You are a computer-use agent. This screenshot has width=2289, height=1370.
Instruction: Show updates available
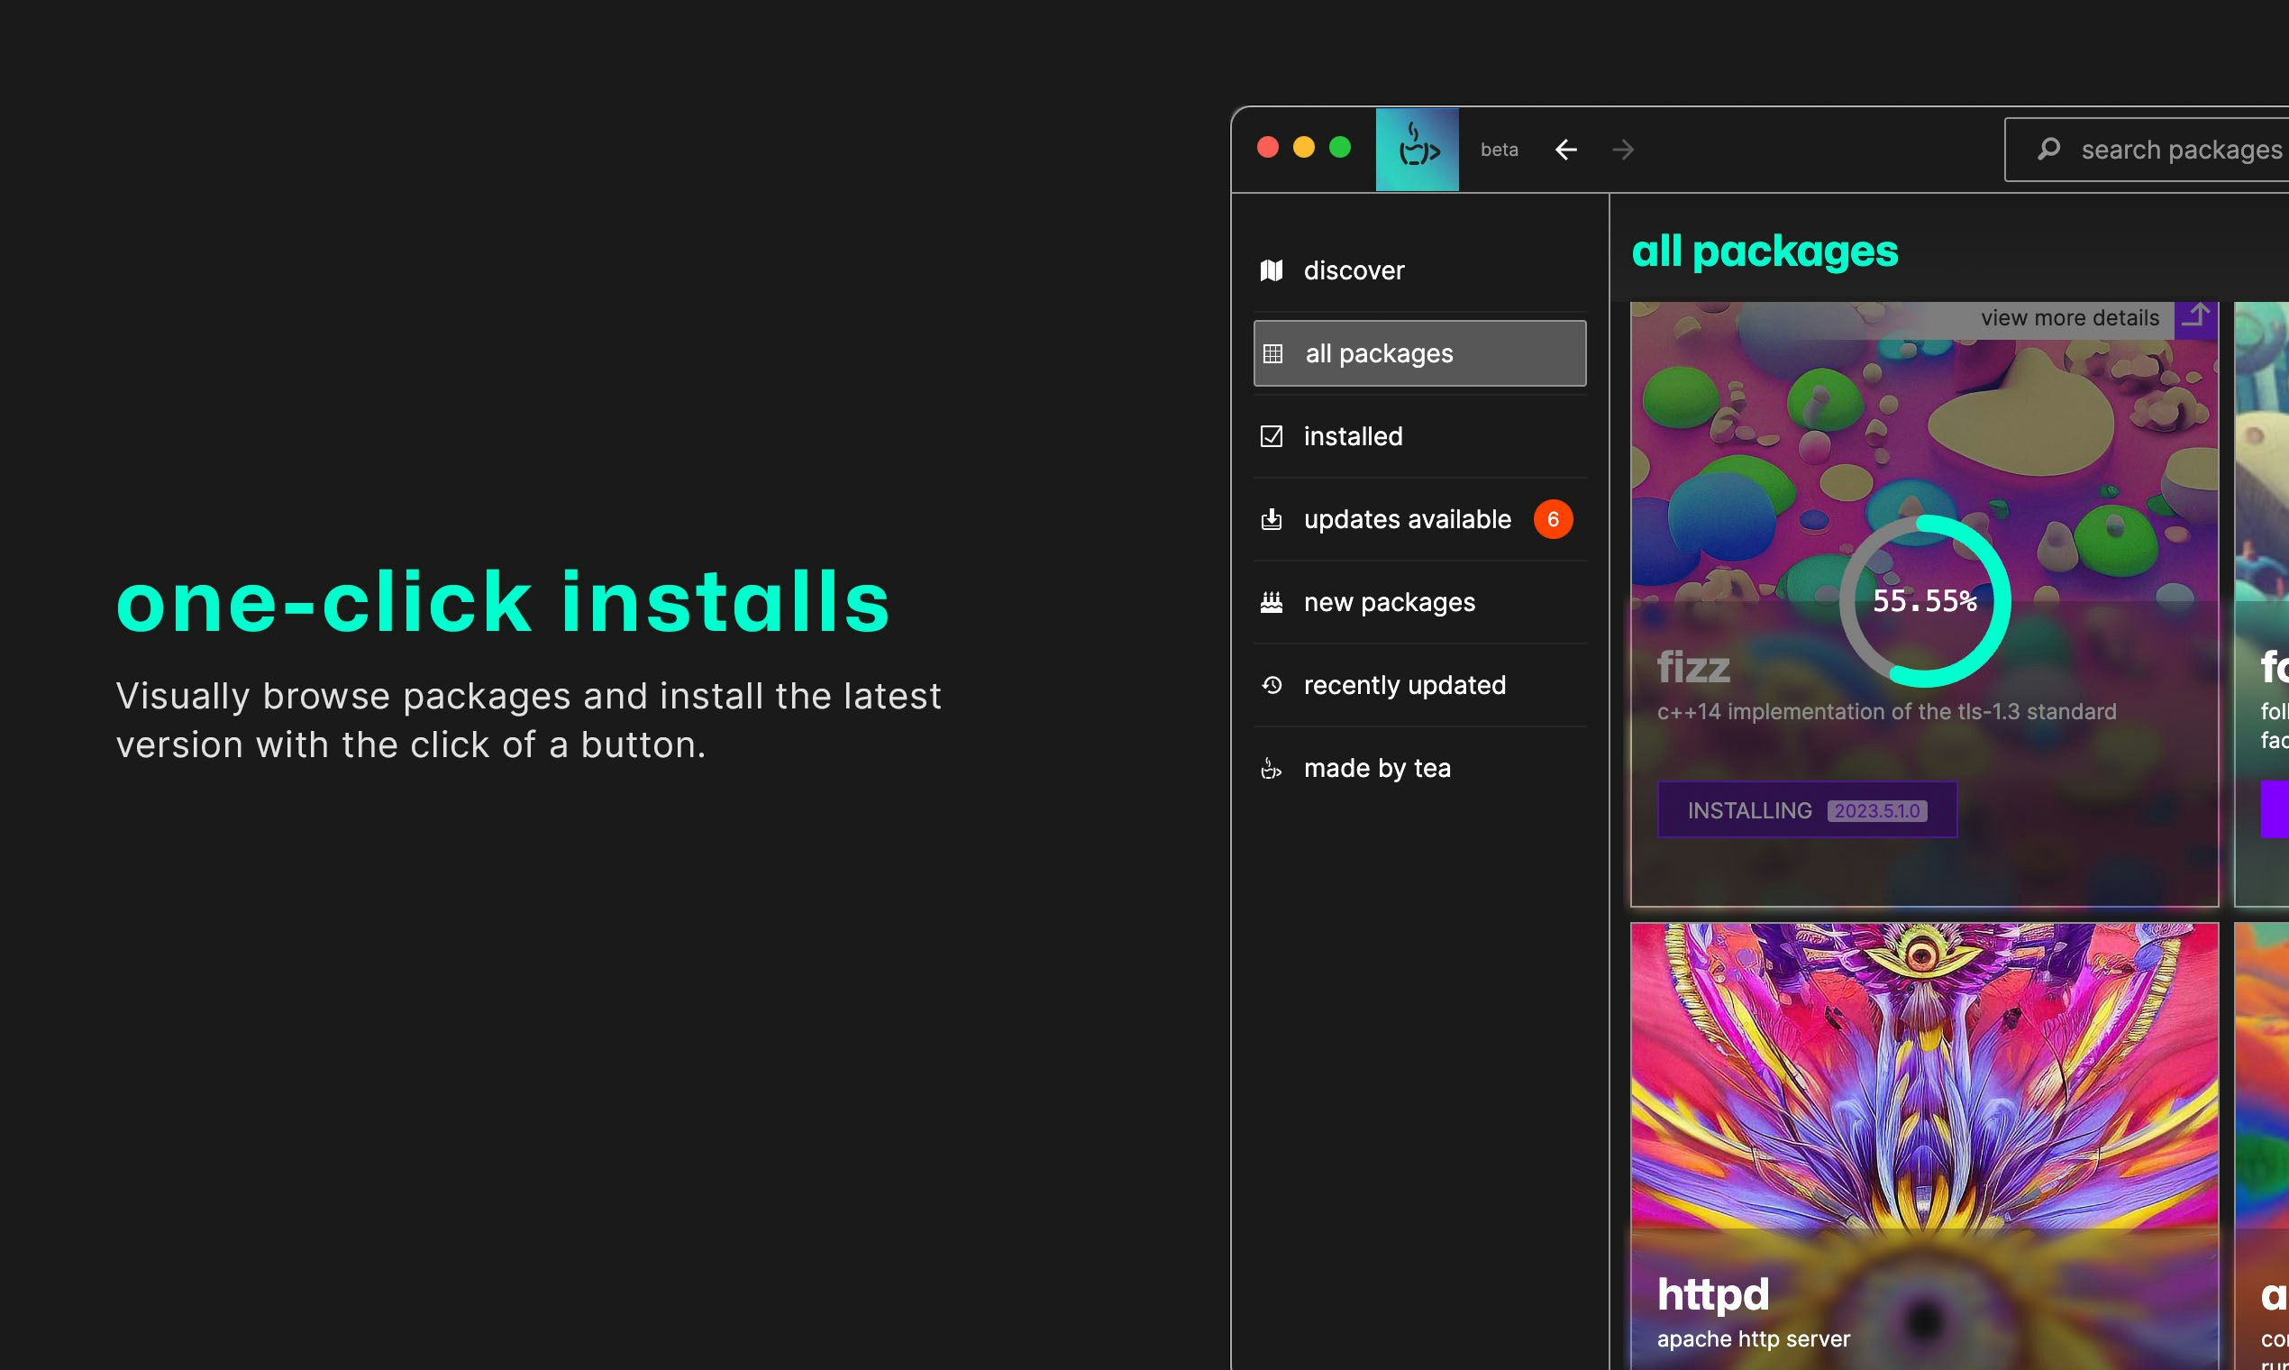click(x=1419, y=519)
